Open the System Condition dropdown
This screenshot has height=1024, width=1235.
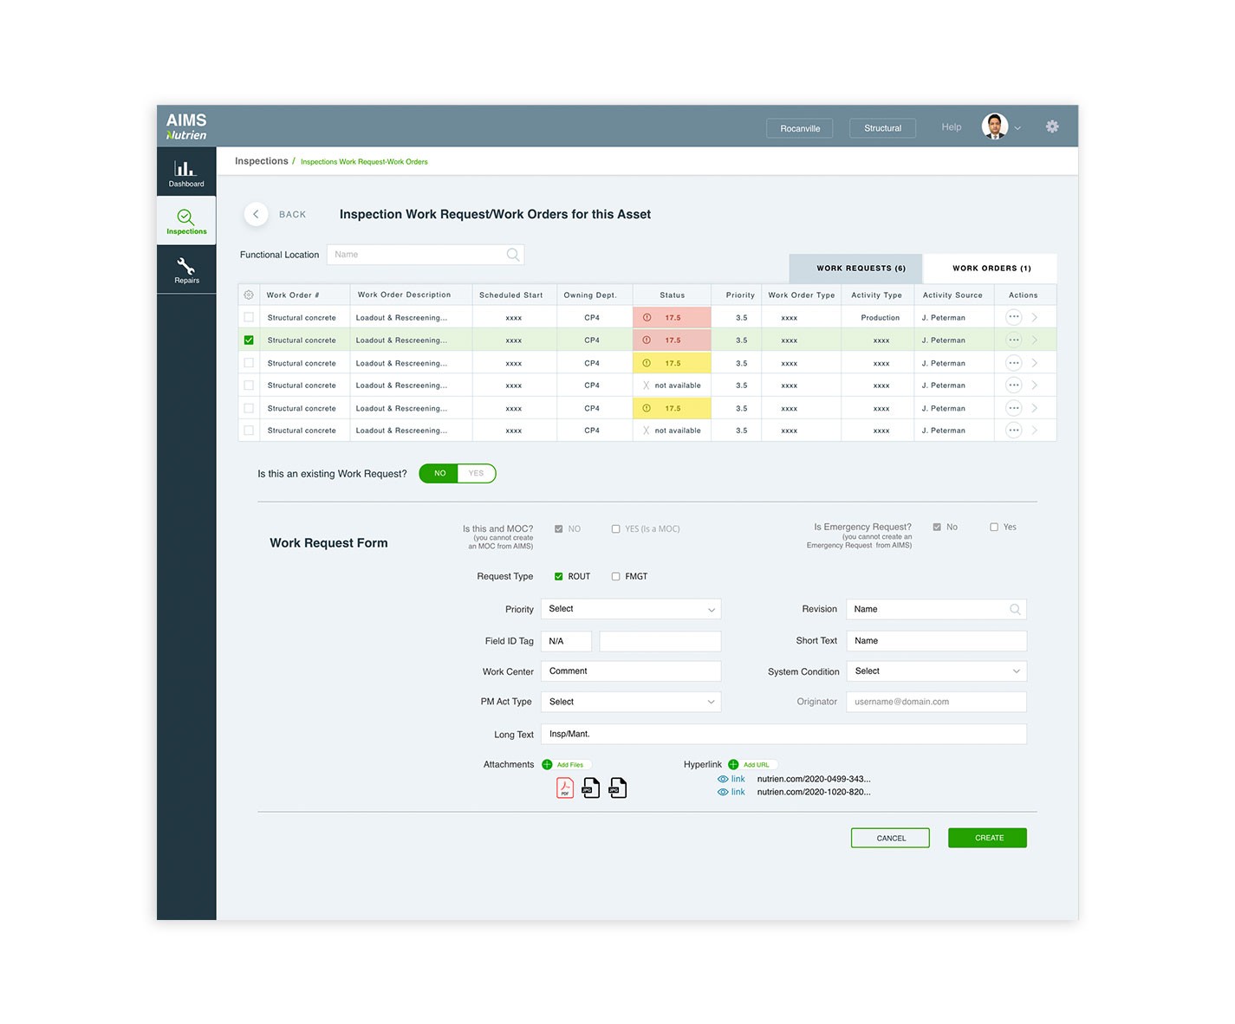pos(937,671)
